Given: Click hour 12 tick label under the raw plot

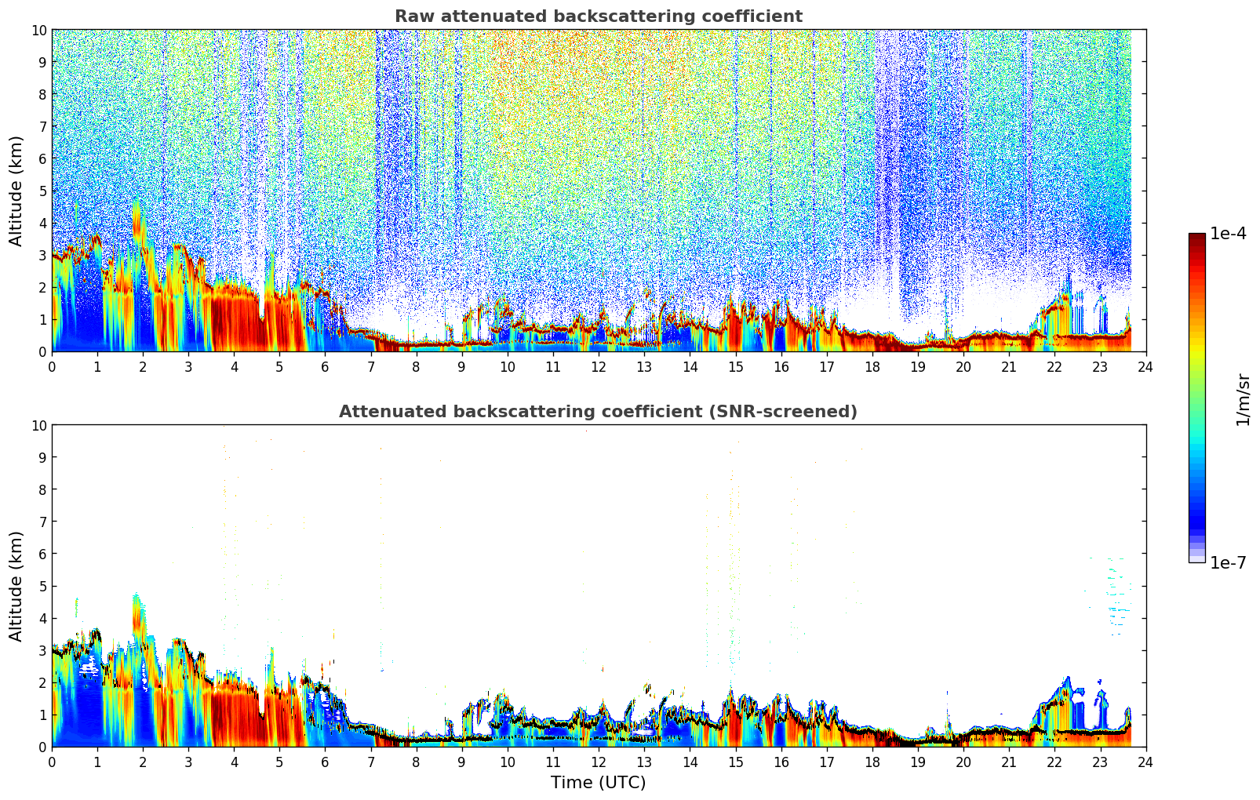Looking at the screenshot, I should [599, 366].
